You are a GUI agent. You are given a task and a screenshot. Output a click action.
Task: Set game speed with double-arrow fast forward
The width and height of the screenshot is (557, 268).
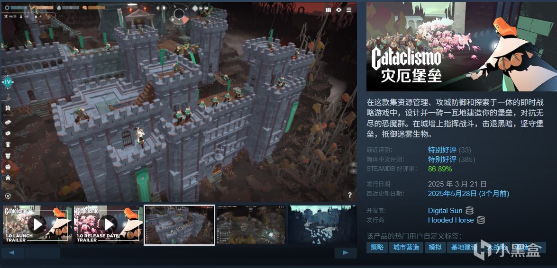(x=201, y=8)
